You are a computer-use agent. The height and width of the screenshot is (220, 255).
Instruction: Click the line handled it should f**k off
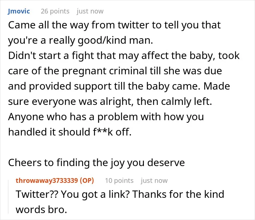click(70, 132)
